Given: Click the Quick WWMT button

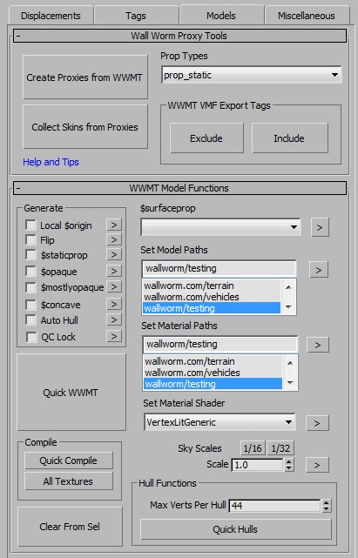Looking at the screenshot, I should (71, 393).
